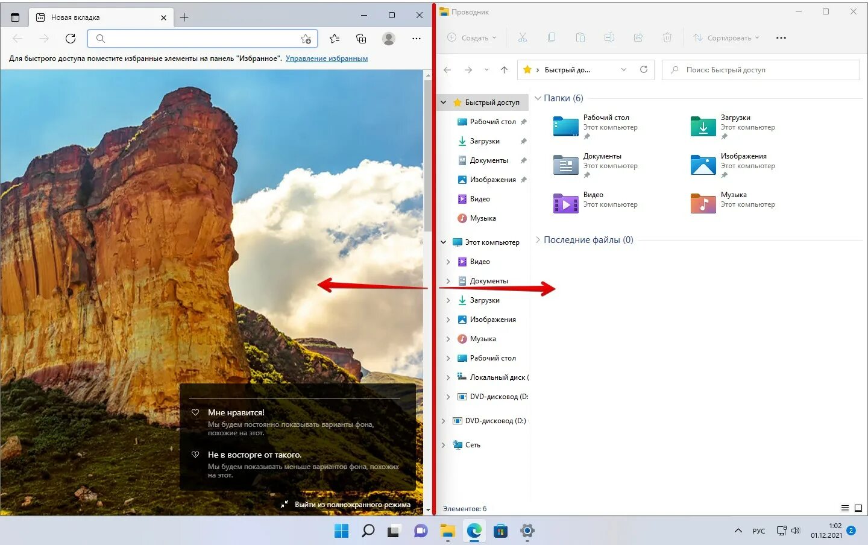
Task: Click the Поиск: Быстрый доступ search box
Action: pyautogui.click(x=761, y=70)
